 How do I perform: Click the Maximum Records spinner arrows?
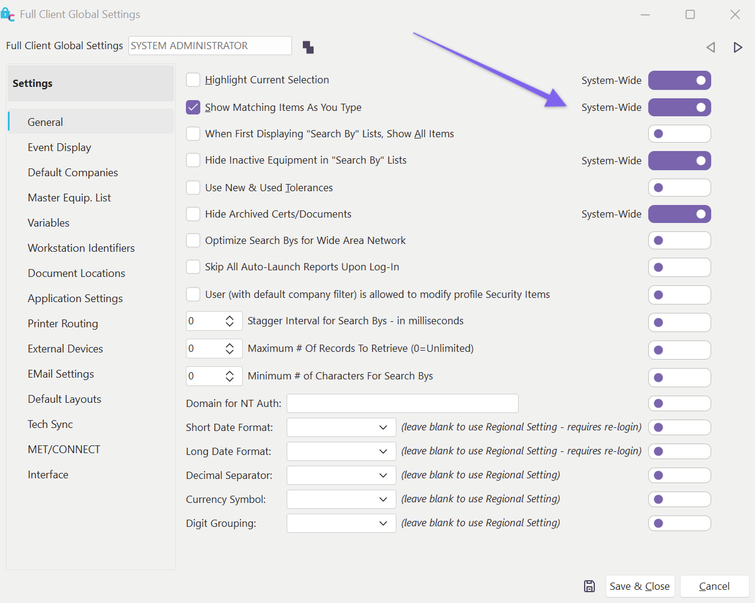tap(230, 349)
